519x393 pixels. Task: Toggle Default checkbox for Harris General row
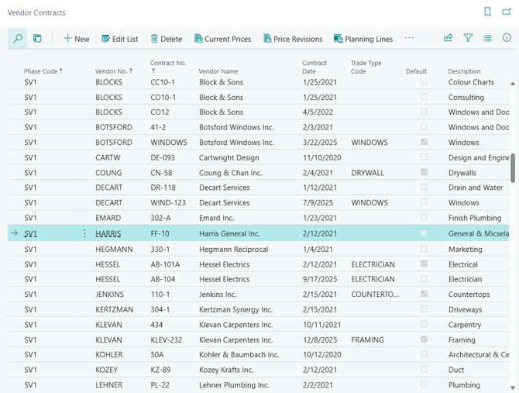point(424,233)
